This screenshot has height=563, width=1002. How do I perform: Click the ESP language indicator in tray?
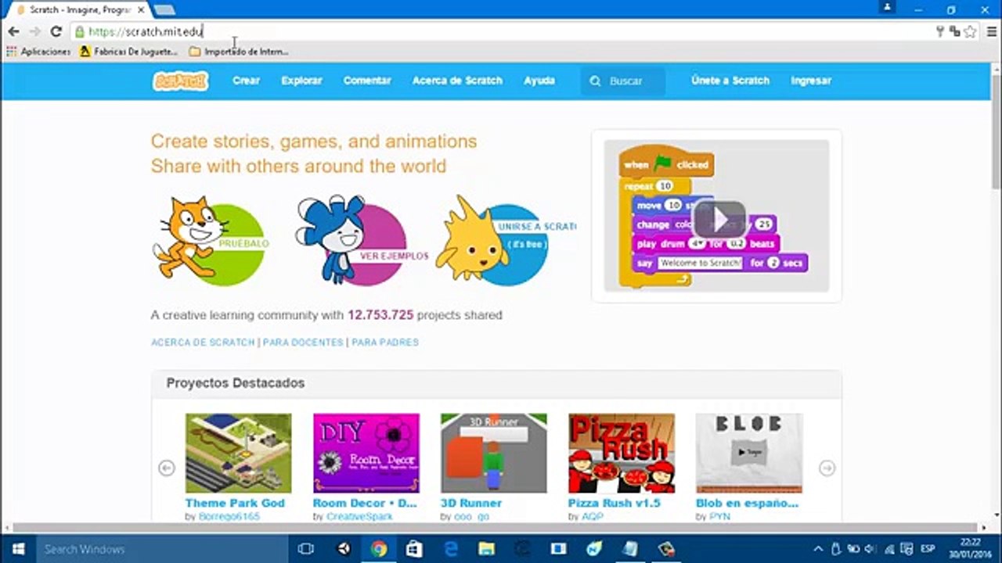pyautogui.click(x=928, y=549)
